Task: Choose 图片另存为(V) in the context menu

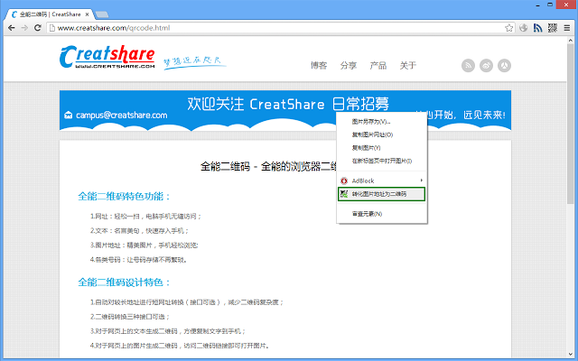Action: 382,122
